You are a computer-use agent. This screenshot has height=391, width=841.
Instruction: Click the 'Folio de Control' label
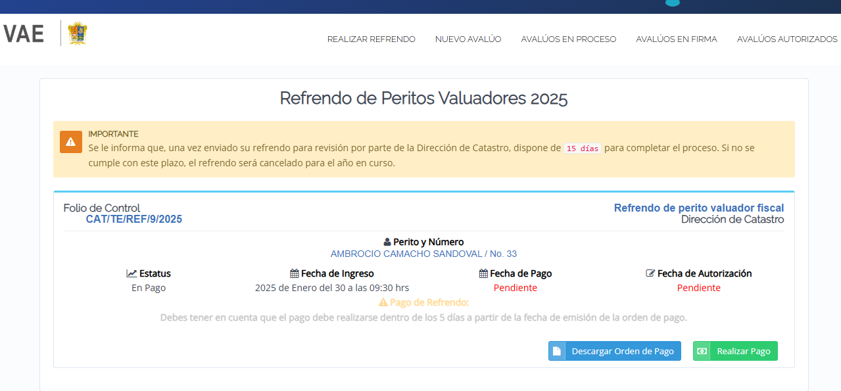(102, 208)
